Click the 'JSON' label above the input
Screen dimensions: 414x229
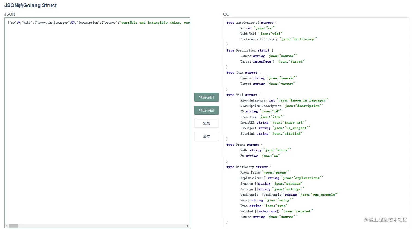pos(10,14)
